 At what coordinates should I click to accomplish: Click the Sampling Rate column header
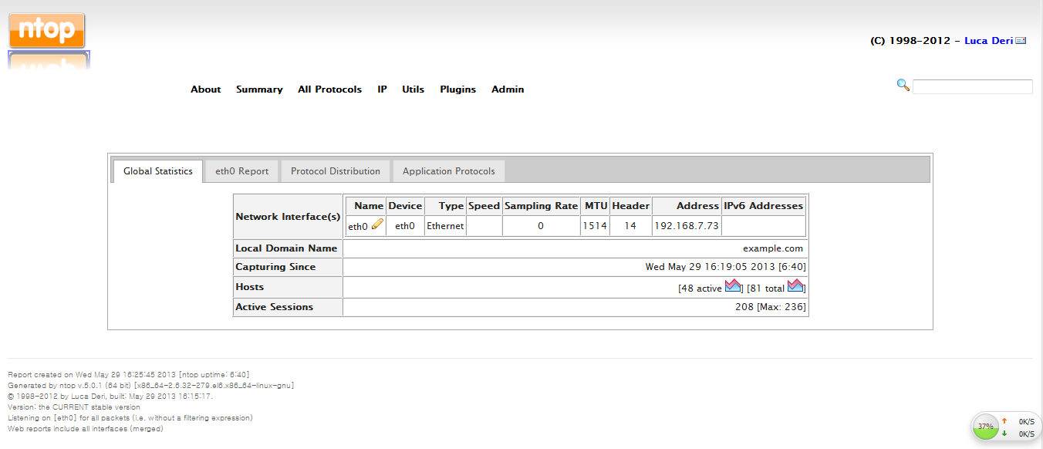(x=541, y=206)
